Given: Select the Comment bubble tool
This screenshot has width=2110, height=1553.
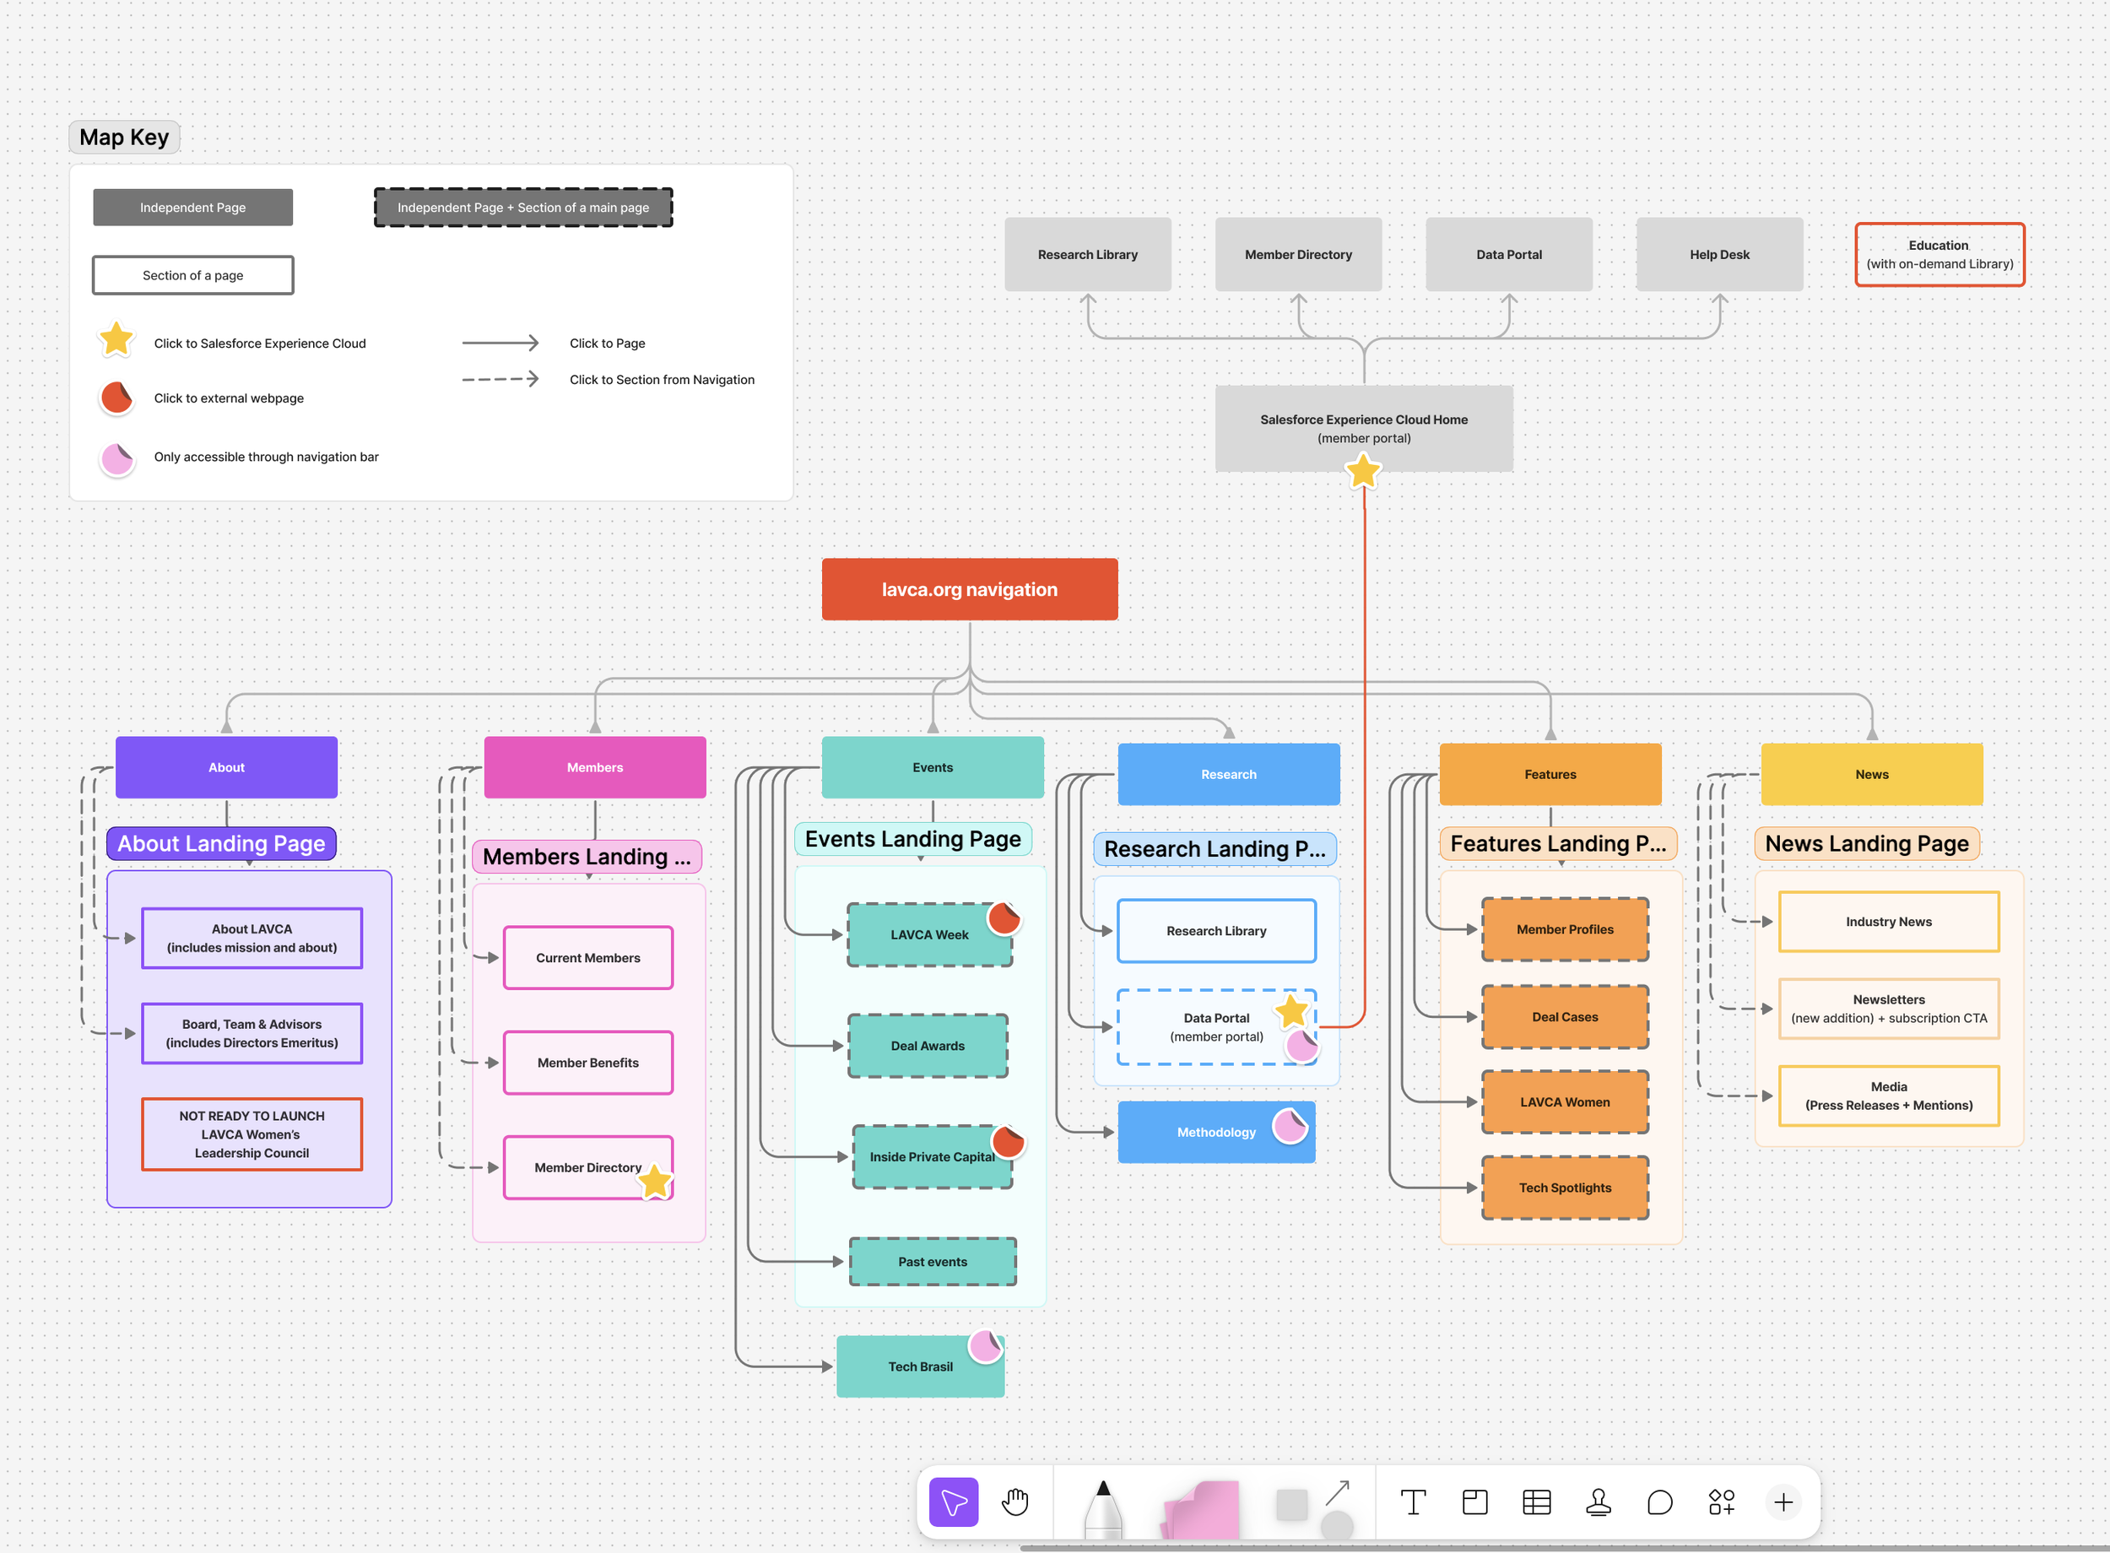Looking at the screenshot, I should point(1660,1502).
